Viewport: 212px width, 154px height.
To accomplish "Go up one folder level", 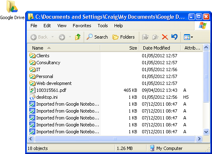I will click(78, 37).
